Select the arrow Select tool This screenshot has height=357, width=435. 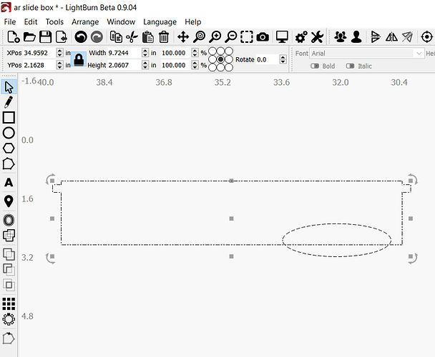(9, 87)
